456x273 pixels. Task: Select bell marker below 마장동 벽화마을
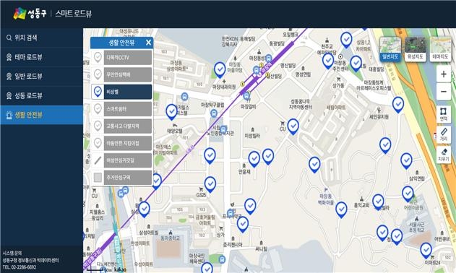(x=341, y=210)
